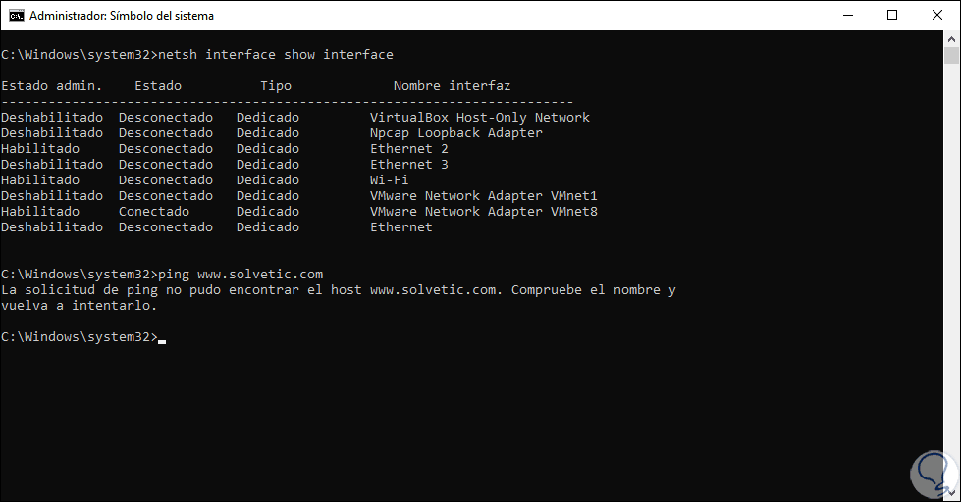Click the Npcap Loopback Adapter entry
The image size is (961, 502).
coord(455,133)
